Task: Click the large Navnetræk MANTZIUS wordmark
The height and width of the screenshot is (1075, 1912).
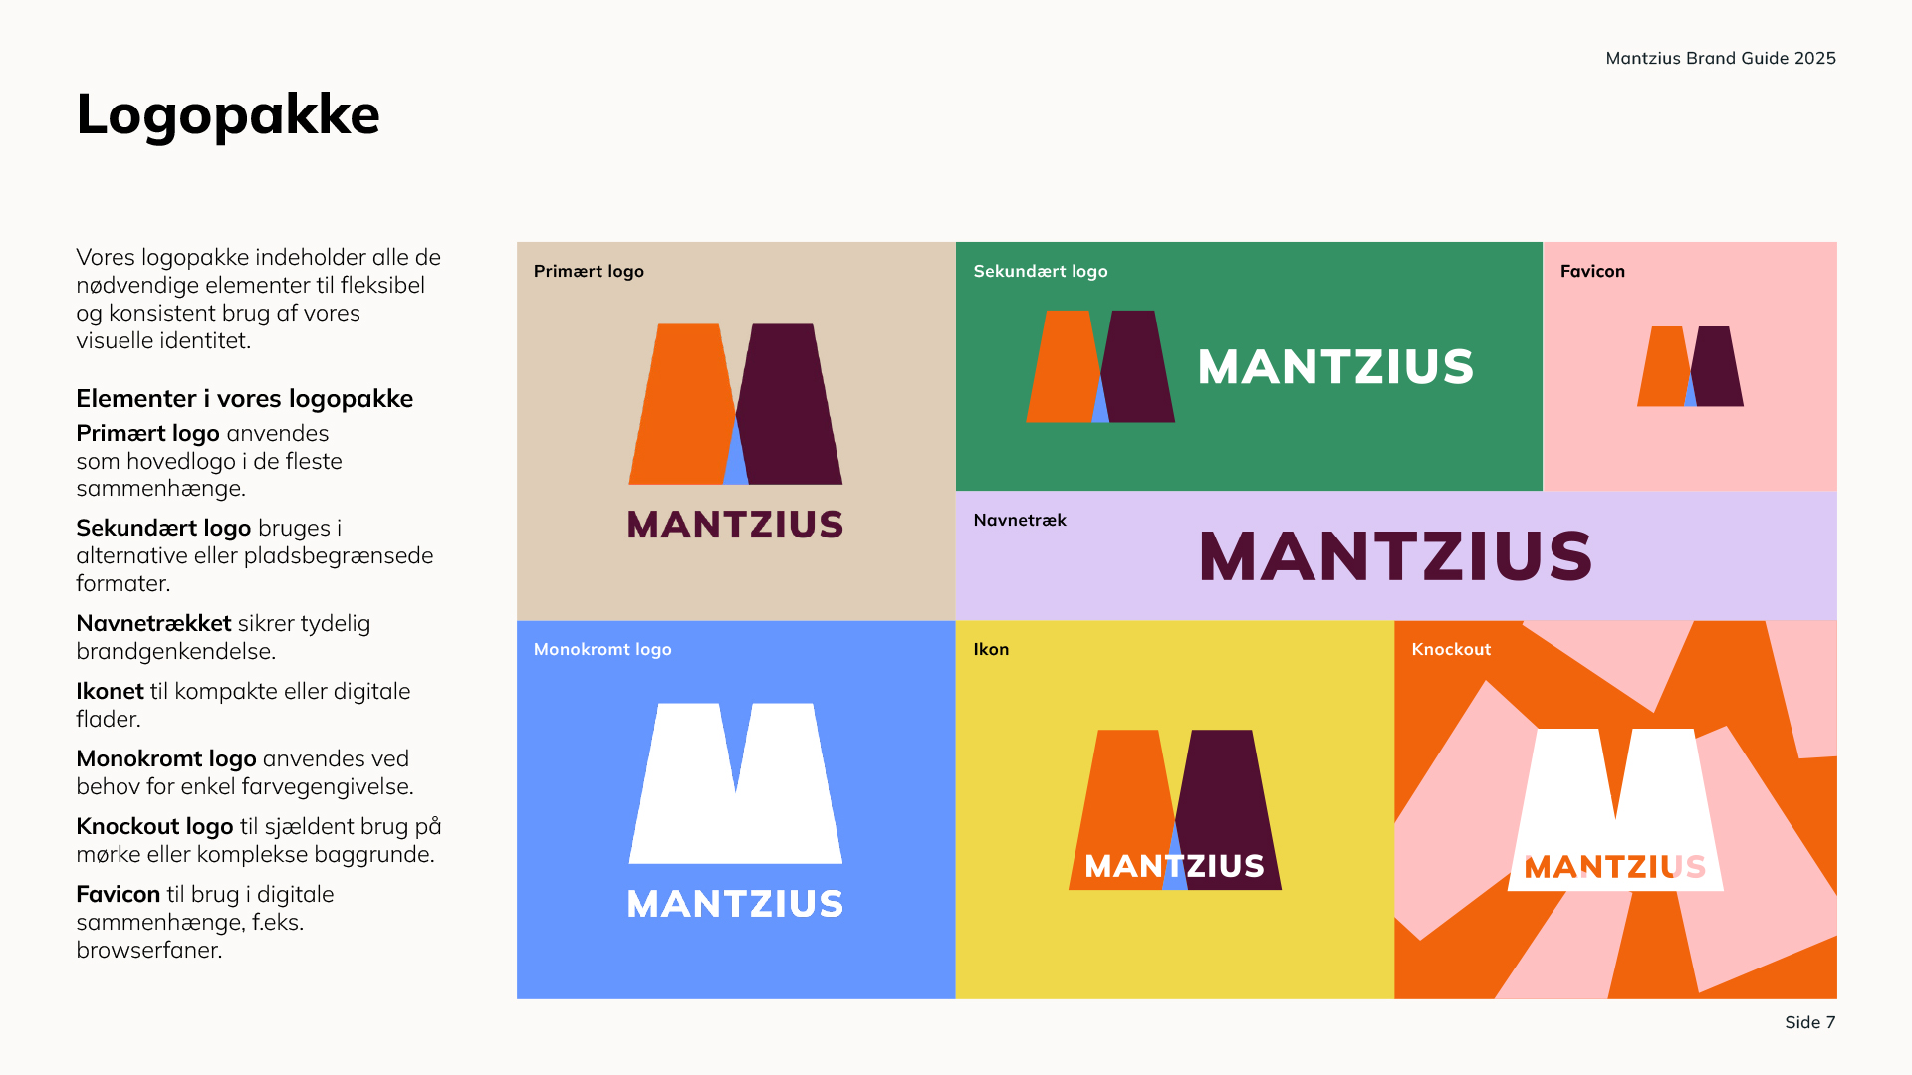Action: (x=1395, y=556)
